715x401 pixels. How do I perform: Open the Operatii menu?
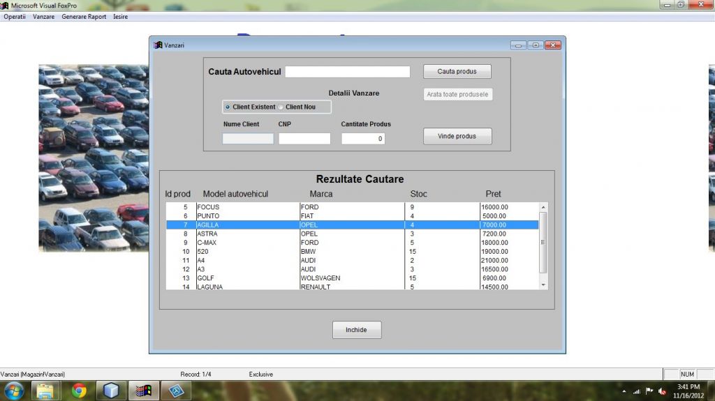(x=15, y=17)
